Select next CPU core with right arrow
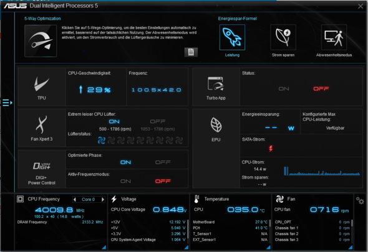Image resolution: width=368 pixels, height=252 pixels. [103, 199]
